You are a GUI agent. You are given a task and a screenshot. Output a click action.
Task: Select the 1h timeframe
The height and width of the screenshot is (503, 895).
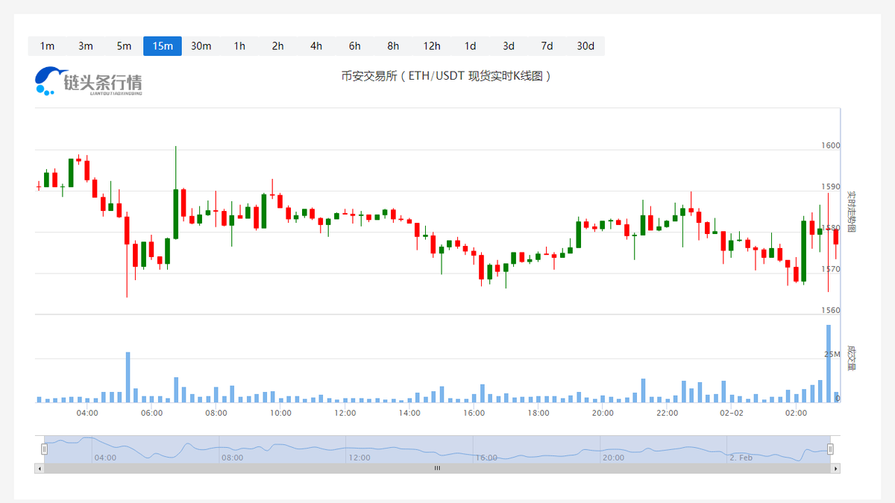pyautogui.click(x=239, y=45)
